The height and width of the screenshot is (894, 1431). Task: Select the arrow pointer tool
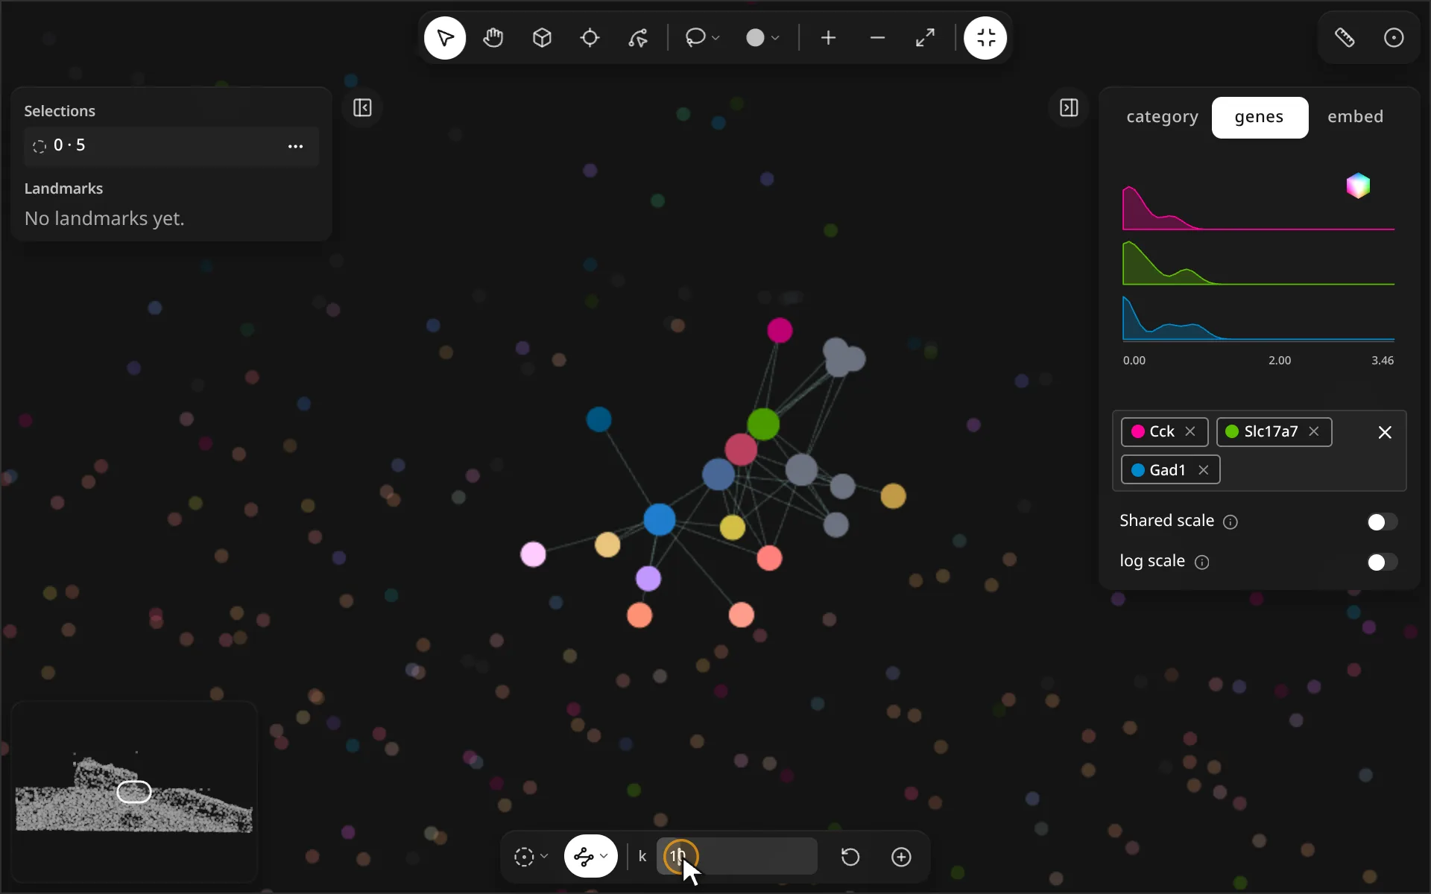445,38
